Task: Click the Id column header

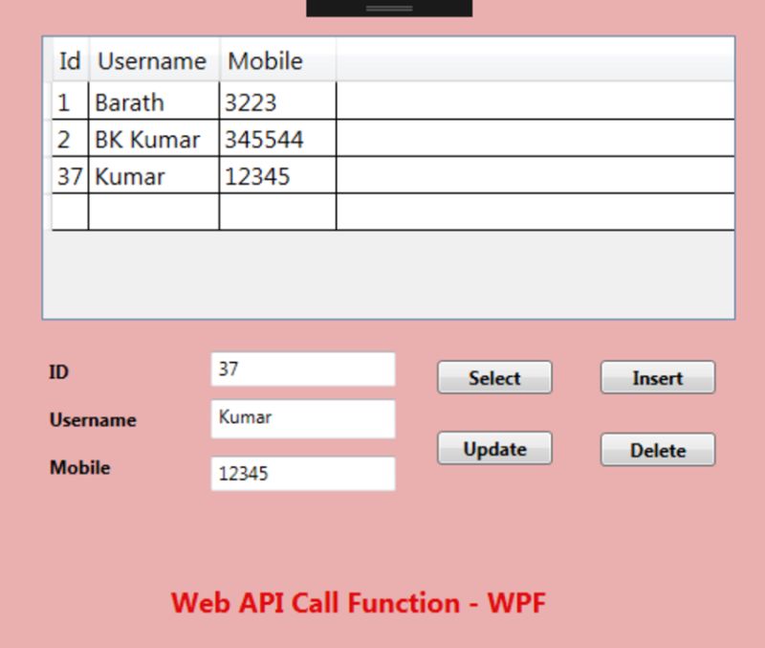Action: pyautogui.click(x=68, y=60)
